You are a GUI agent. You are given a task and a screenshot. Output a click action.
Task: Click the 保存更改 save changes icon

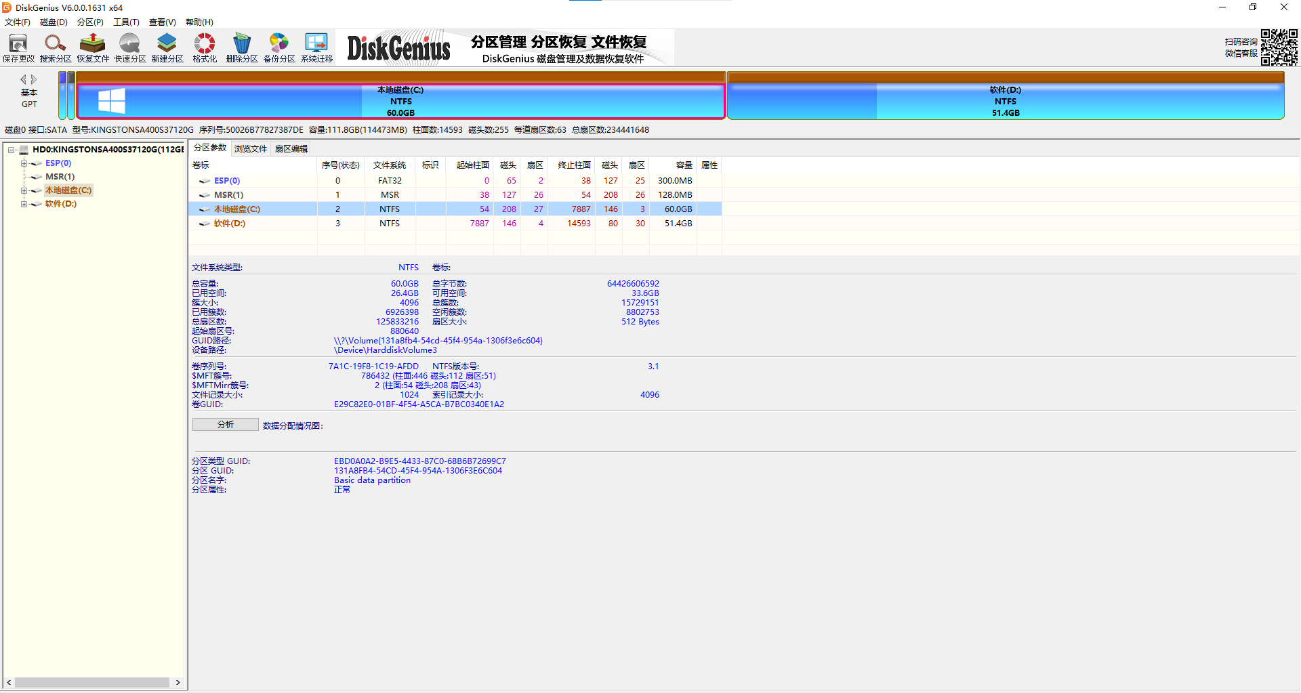pos(18,48)
